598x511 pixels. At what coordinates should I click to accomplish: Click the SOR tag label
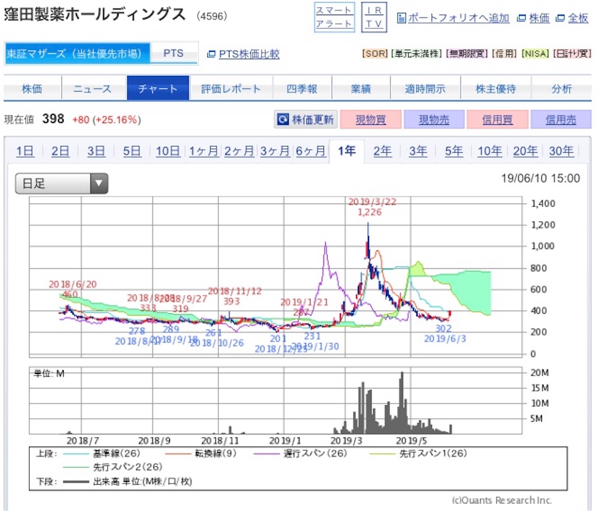(375, 54)
